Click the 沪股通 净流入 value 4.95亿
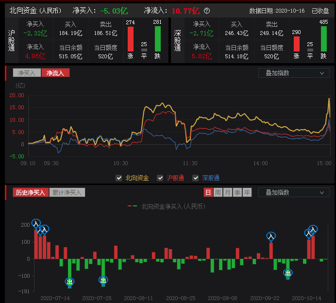The width and height of the screenshot is (336, 303). [x=35, y=56]
